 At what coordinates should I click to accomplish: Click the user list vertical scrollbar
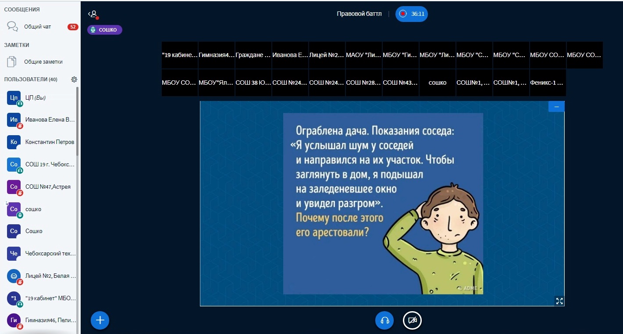(78, 121)
